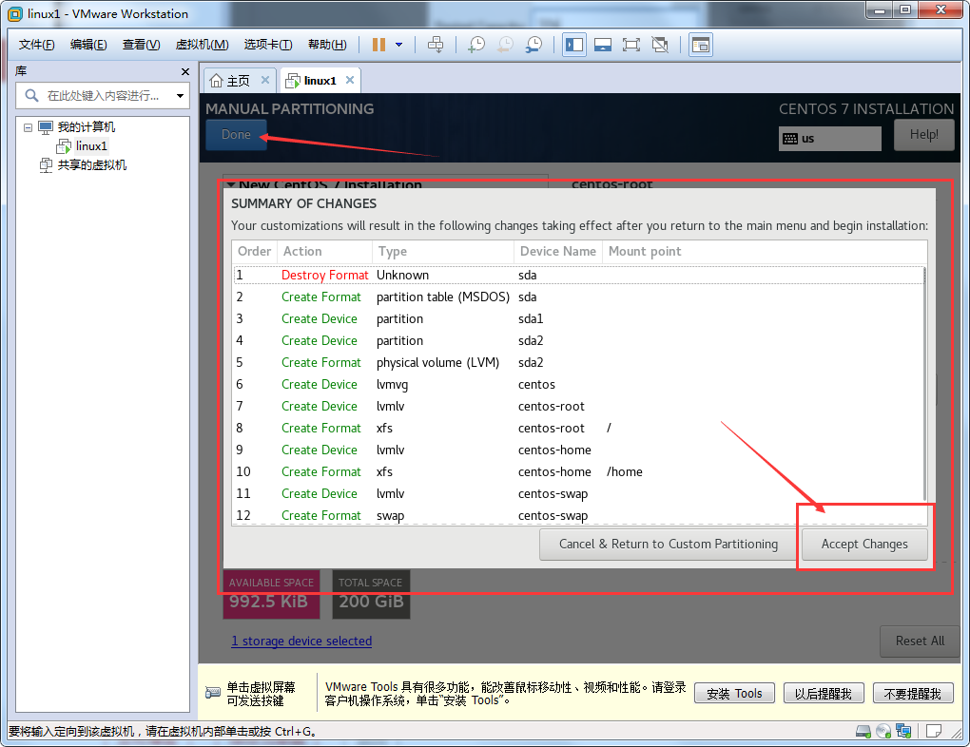Image resolution: width=970 pixels, height=747 pixels.
Task: Open the 编辑(E) menu
Action: (x=88, y=45)
